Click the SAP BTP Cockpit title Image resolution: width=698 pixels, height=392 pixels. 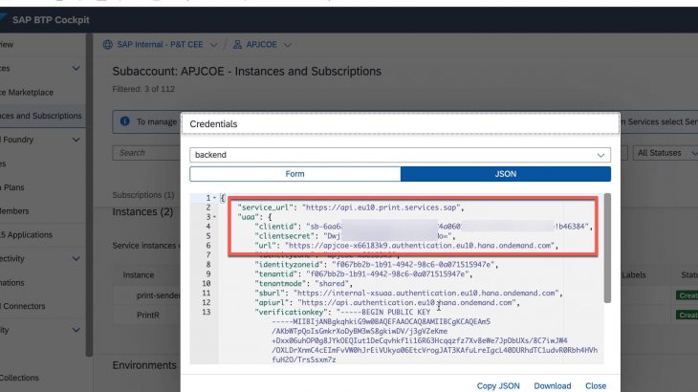[51, 20]
